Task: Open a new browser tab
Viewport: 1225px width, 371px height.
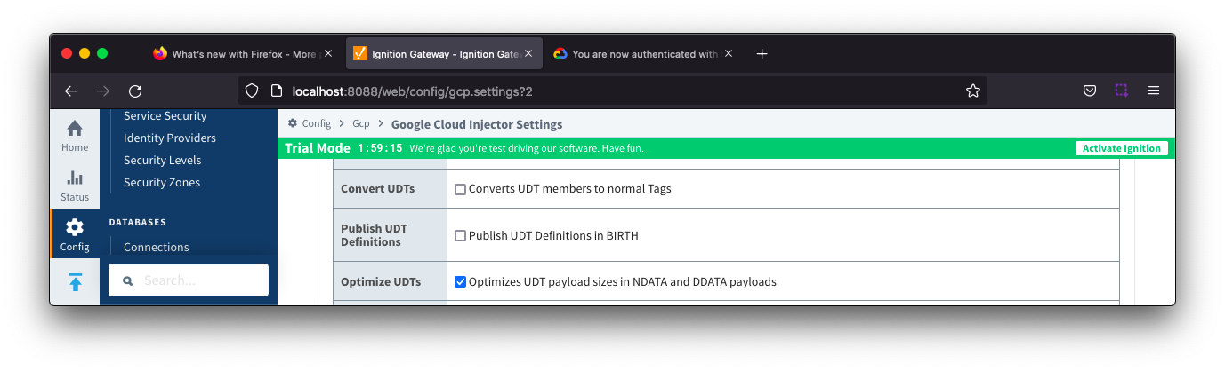Action: click(762, 54)
